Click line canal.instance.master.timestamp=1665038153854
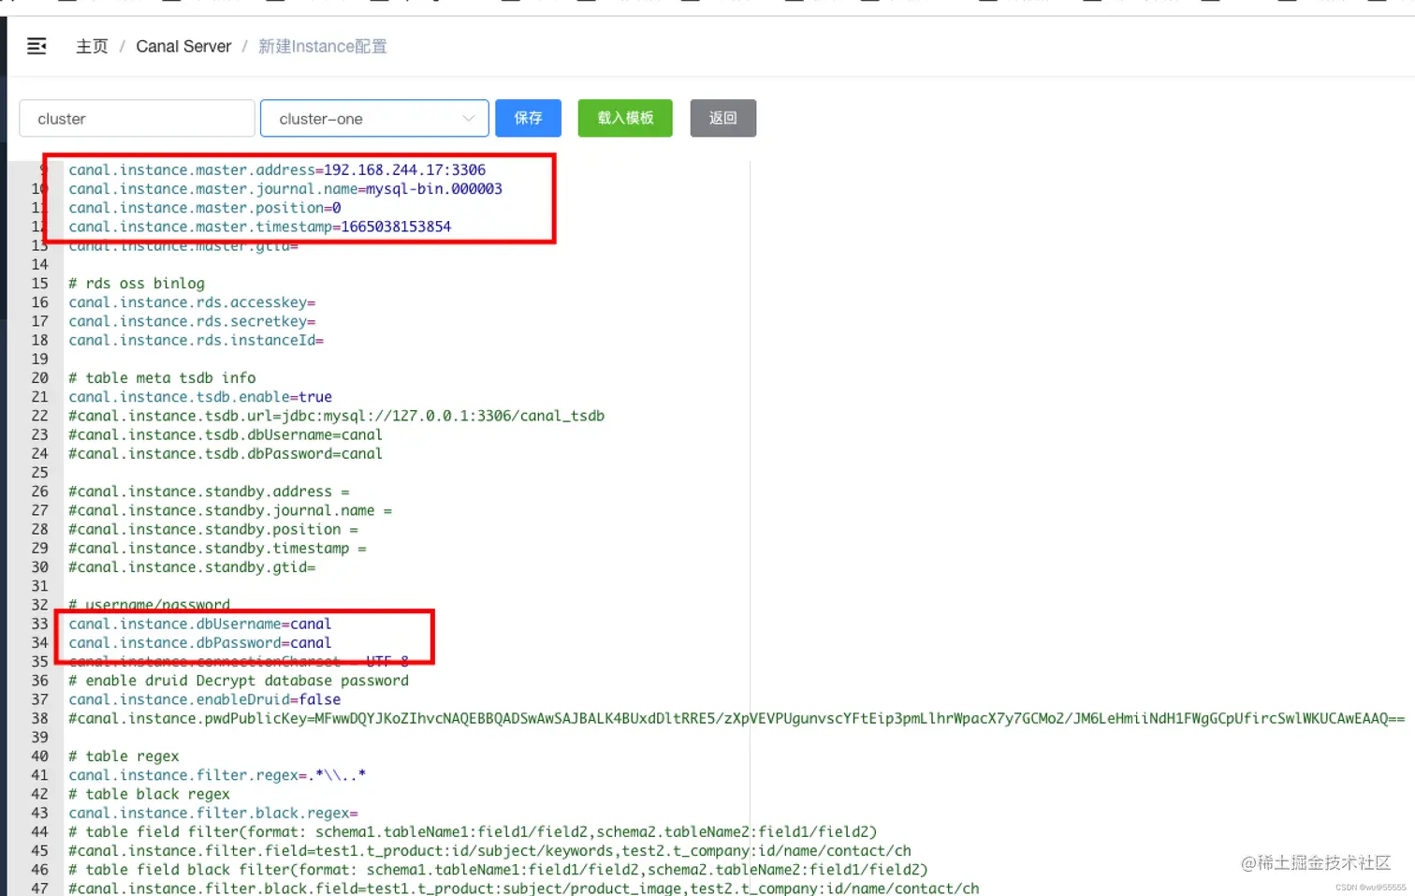 [x=259, y=227]
